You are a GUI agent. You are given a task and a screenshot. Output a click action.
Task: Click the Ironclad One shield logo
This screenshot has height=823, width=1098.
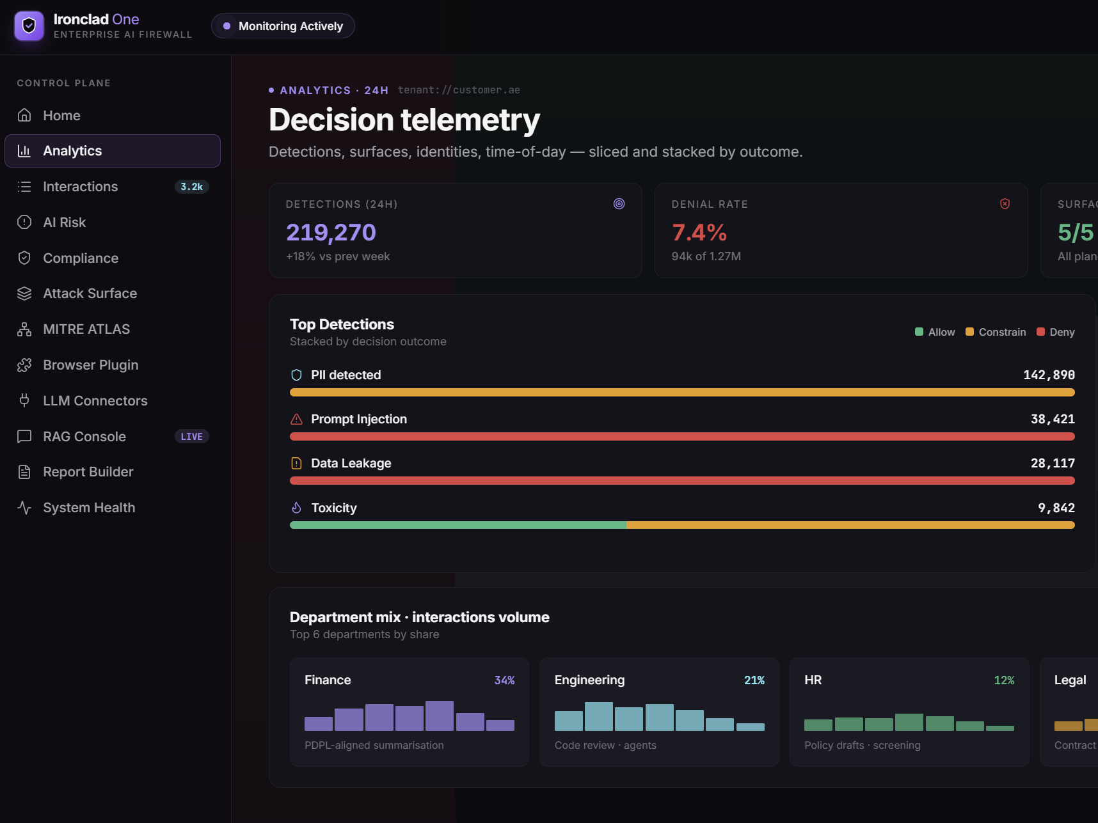[29, 26]
